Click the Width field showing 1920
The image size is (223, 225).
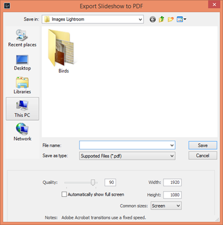pos(172,182)
